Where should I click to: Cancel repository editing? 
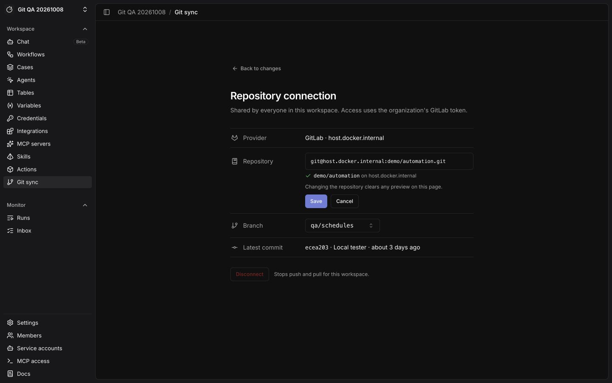(345, 201)
